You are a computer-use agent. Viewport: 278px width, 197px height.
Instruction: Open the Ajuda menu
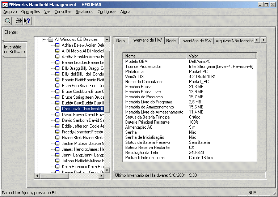point(125,12)
